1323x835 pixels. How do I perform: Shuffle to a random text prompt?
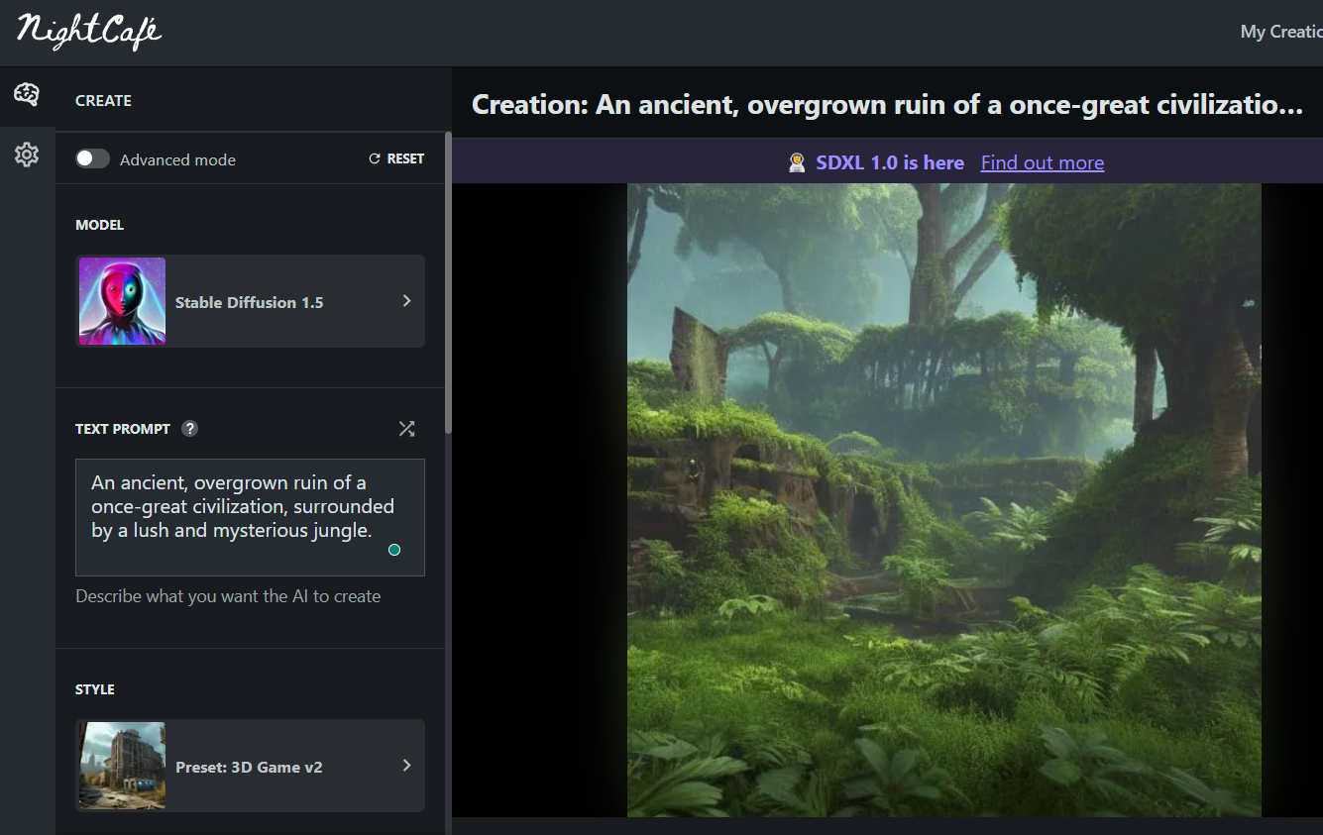[406, 429]
